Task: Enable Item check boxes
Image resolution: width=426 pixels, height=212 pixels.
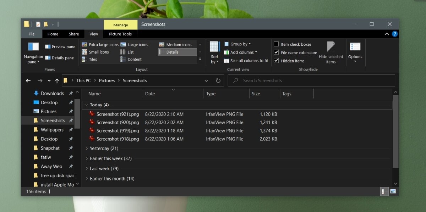Action: point(276,44)
